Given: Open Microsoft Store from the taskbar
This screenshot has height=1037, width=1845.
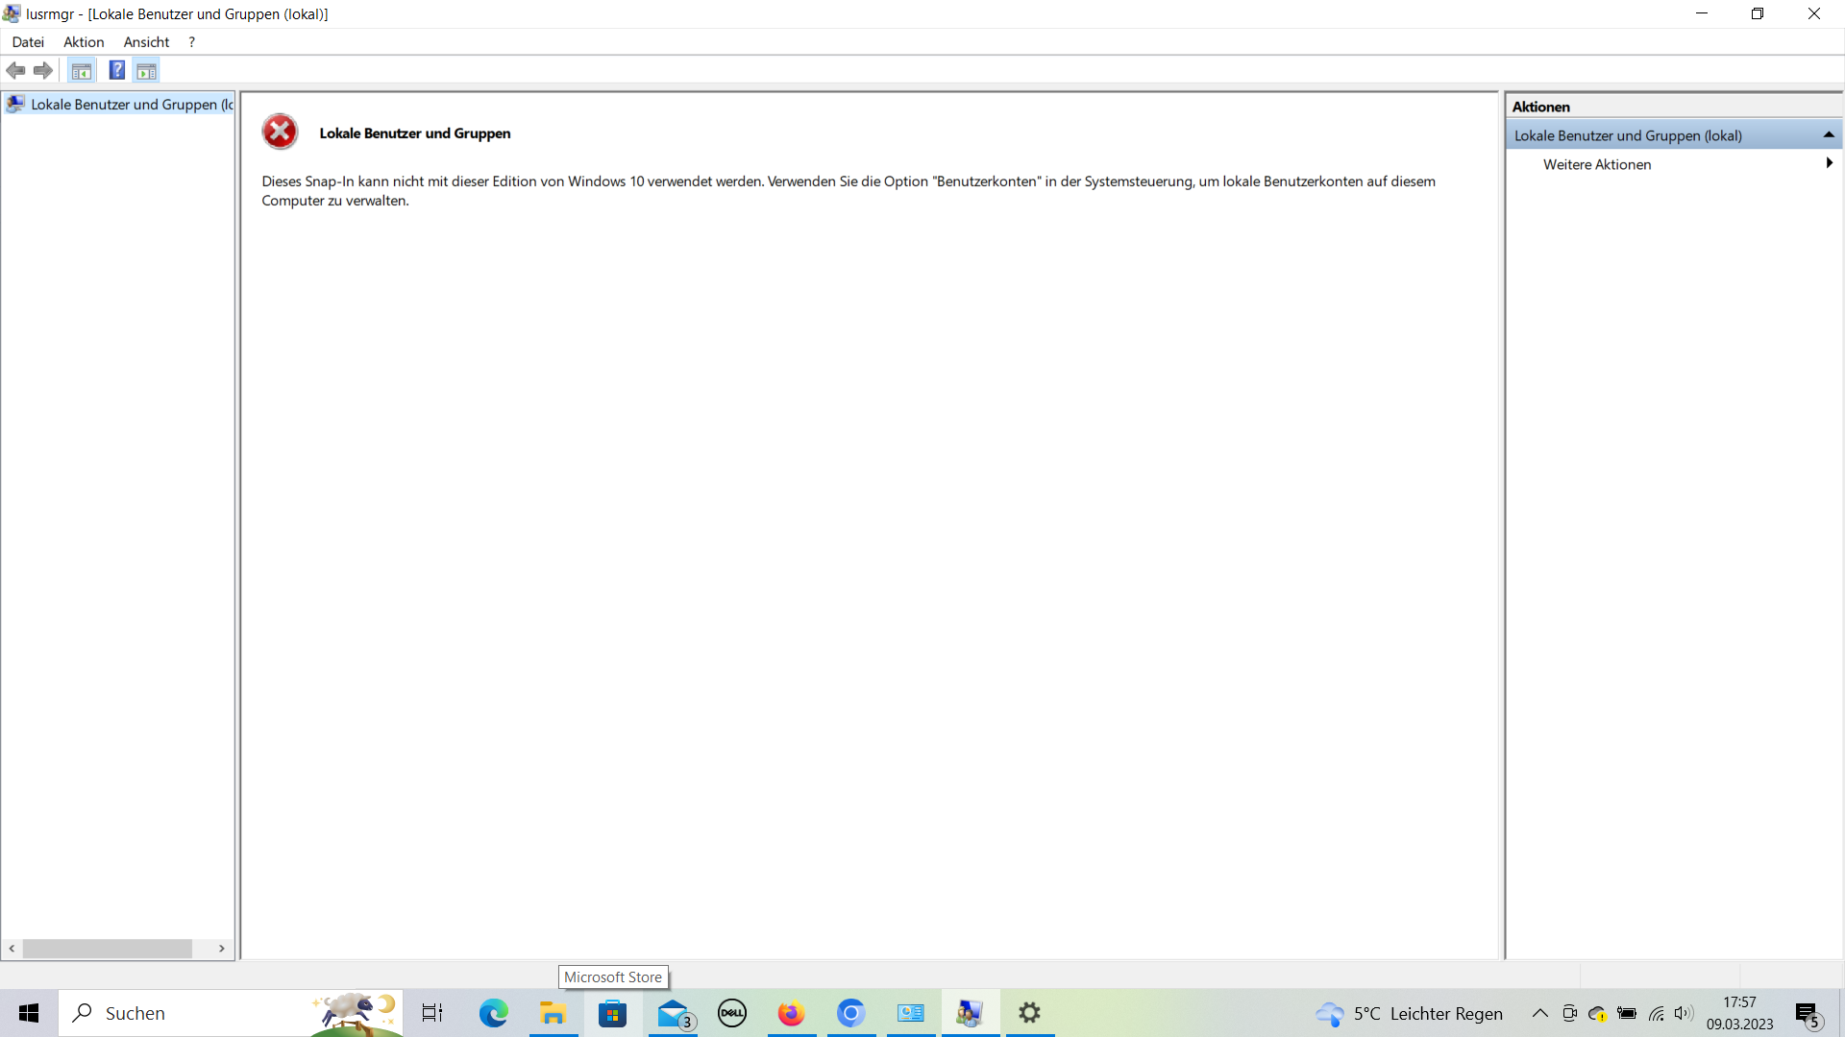Looking at the screenshot, I should tap(612, 1013).
